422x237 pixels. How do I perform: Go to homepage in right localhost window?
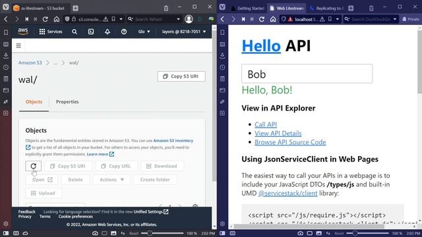click(x=273, y=19)
